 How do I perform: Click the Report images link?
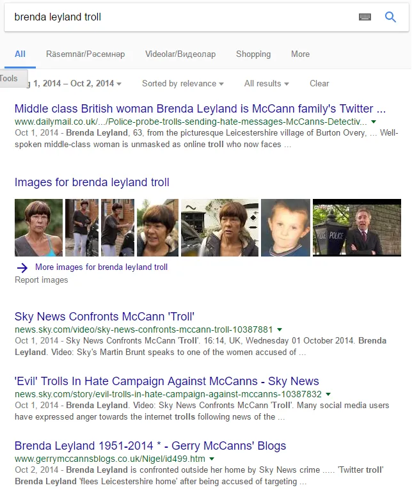tap(41, 280)
